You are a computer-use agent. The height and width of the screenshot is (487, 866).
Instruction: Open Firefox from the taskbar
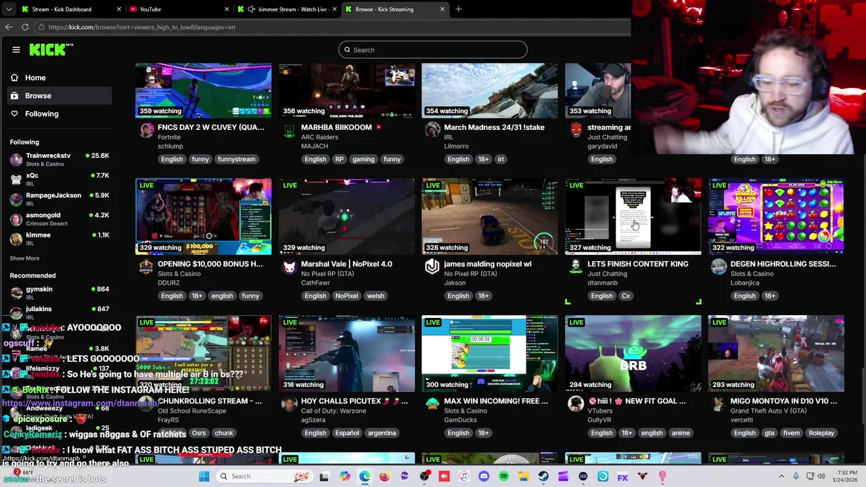coord(384,476)
